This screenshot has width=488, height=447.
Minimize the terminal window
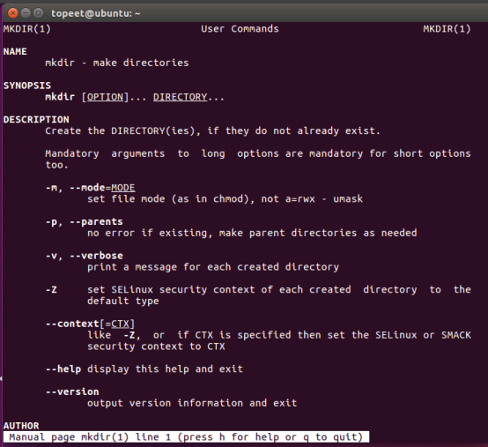tap(26, 13)
